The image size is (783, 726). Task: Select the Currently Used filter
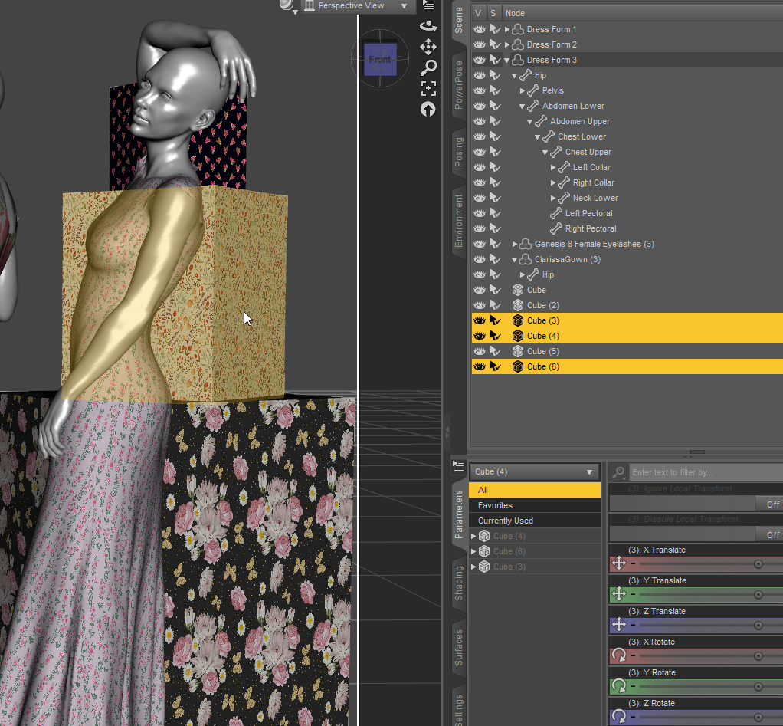click(505, 521)
